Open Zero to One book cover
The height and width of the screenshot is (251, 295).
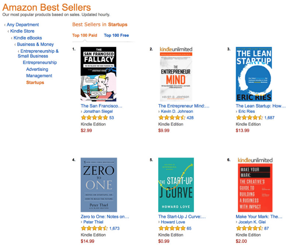tap(98, 185)
